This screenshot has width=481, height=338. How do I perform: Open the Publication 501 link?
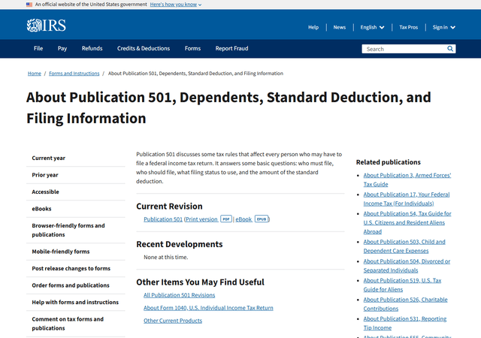click(163, 219)
